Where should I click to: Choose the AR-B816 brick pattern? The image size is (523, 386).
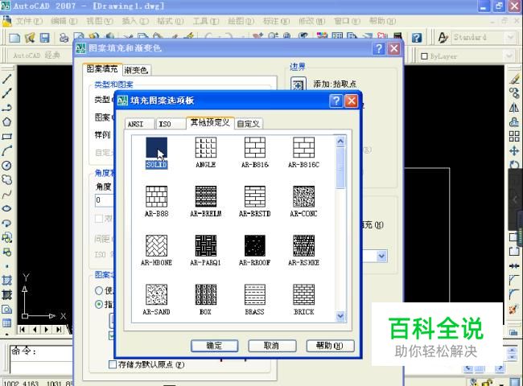coord(255,147)
